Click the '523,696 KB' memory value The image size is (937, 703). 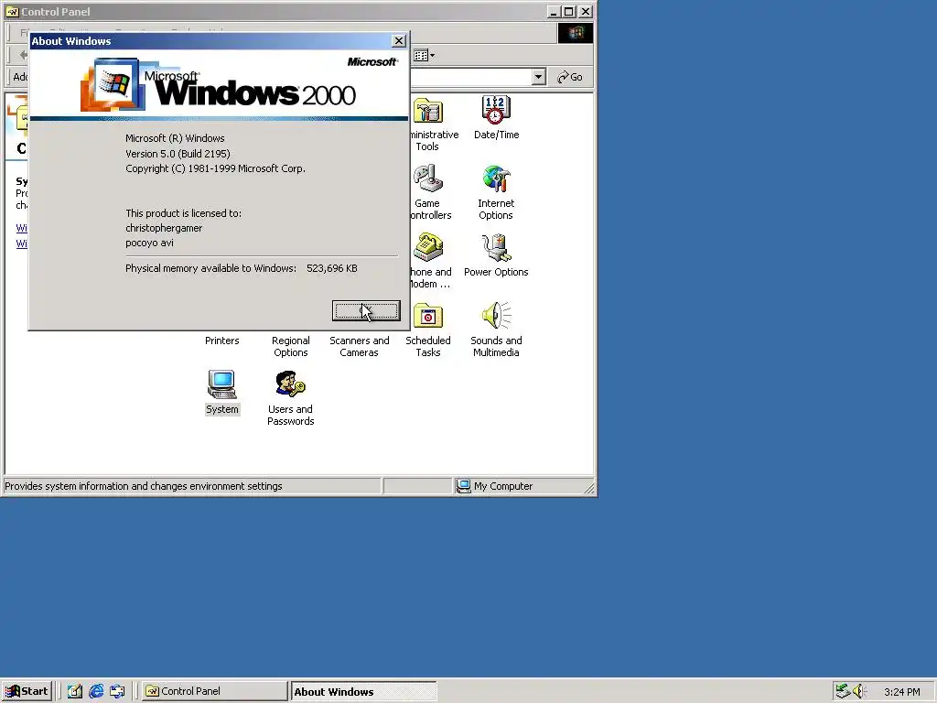[332, 268]
